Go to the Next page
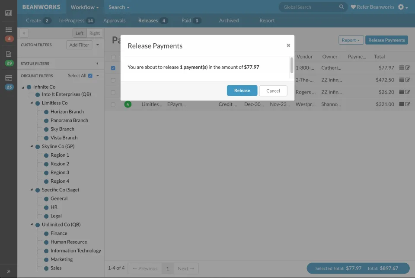 point(186,268)
